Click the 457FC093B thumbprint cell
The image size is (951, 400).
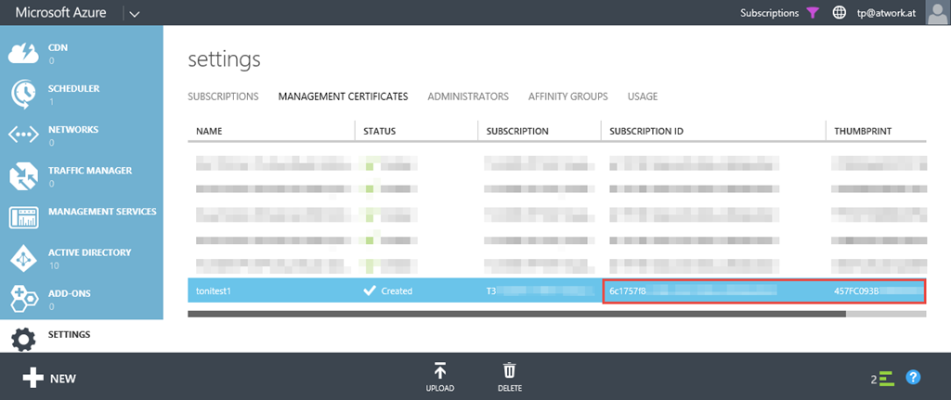pyautogui.click(x=877, y=290)
